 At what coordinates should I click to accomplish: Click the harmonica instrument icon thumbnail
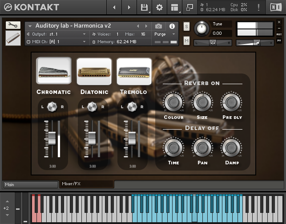coord(13,38)
